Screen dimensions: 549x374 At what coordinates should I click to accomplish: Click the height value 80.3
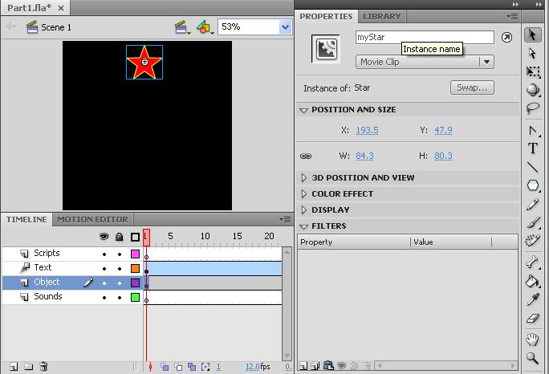click(443, 156)
